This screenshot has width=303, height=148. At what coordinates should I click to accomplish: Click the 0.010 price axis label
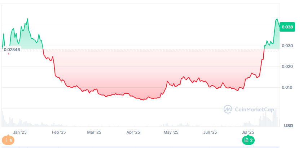(287, 87)
